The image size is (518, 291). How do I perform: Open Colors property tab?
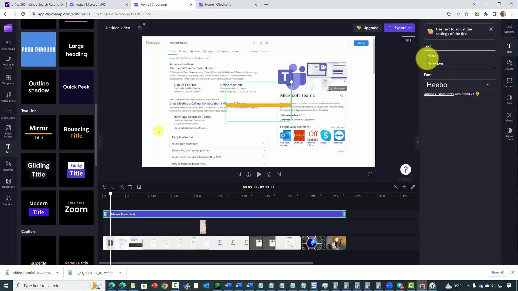click(x=509, y=65)
